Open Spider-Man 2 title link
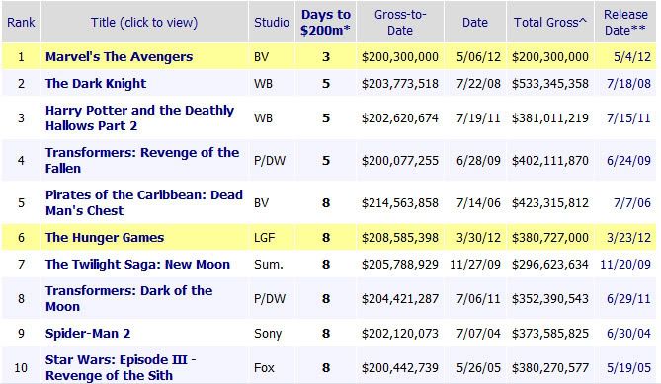This screenshot has width=661, height=384. [x=88, y=334]
